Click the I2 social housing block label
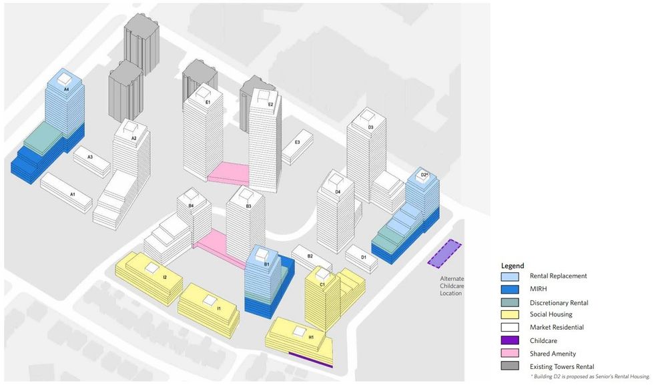This screenshot has height=385, width=654. (164, 276)
